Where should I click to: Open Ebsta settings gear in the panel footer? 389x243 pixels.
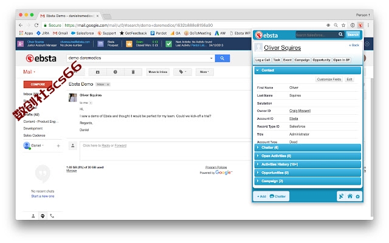point(357,197)
